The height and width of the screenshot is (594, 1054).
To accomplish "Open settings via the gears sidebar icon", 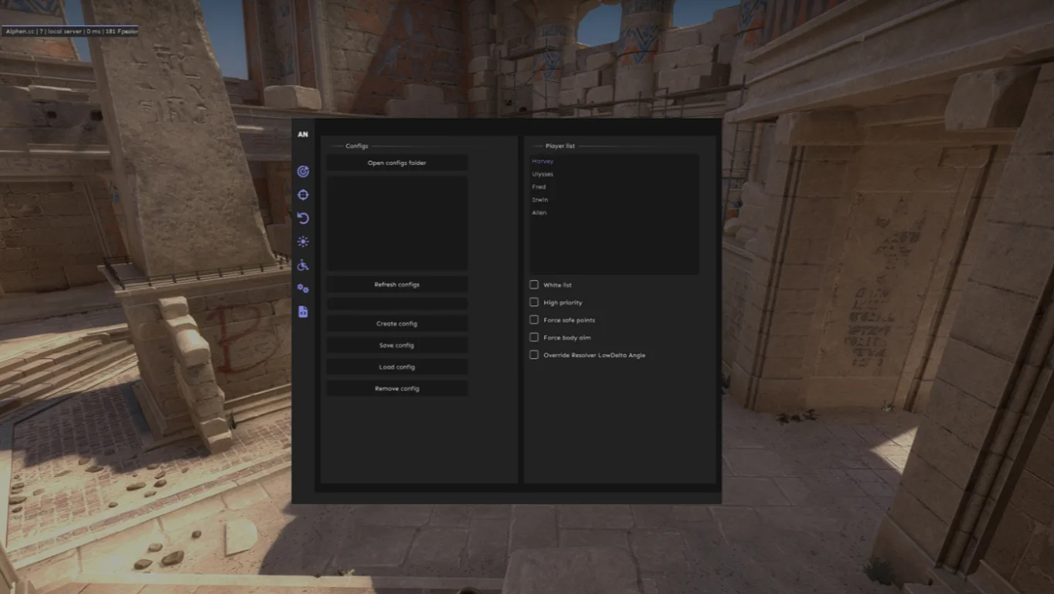I will point(303,288).
